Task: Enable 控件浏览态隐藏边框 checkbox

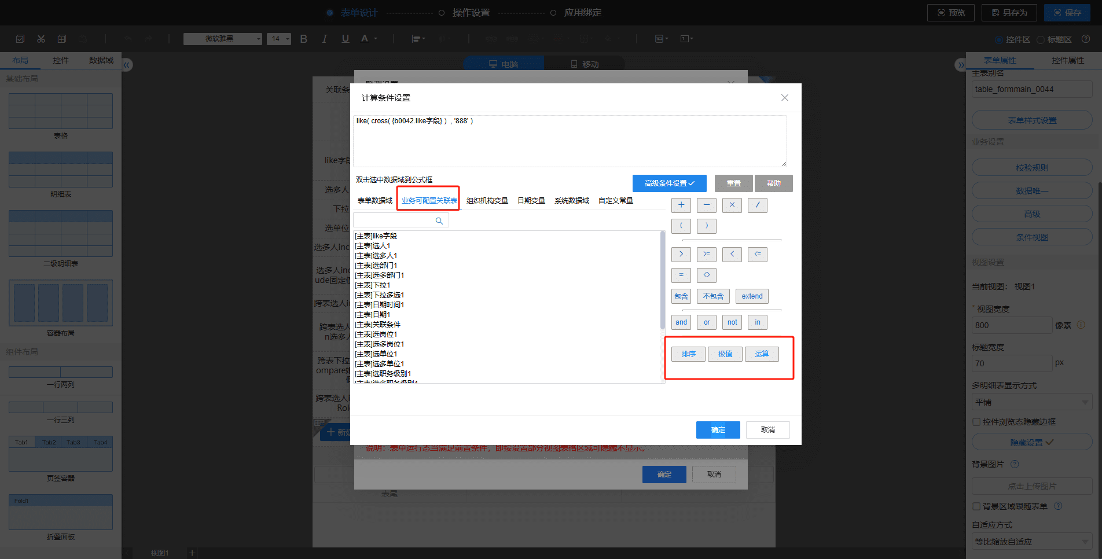Action: tap(976, 422)
